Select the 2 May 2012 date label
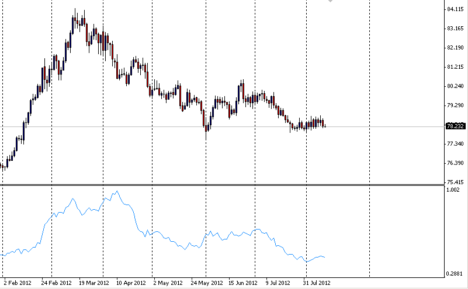The image size is (468, 289). coord(168,283)
